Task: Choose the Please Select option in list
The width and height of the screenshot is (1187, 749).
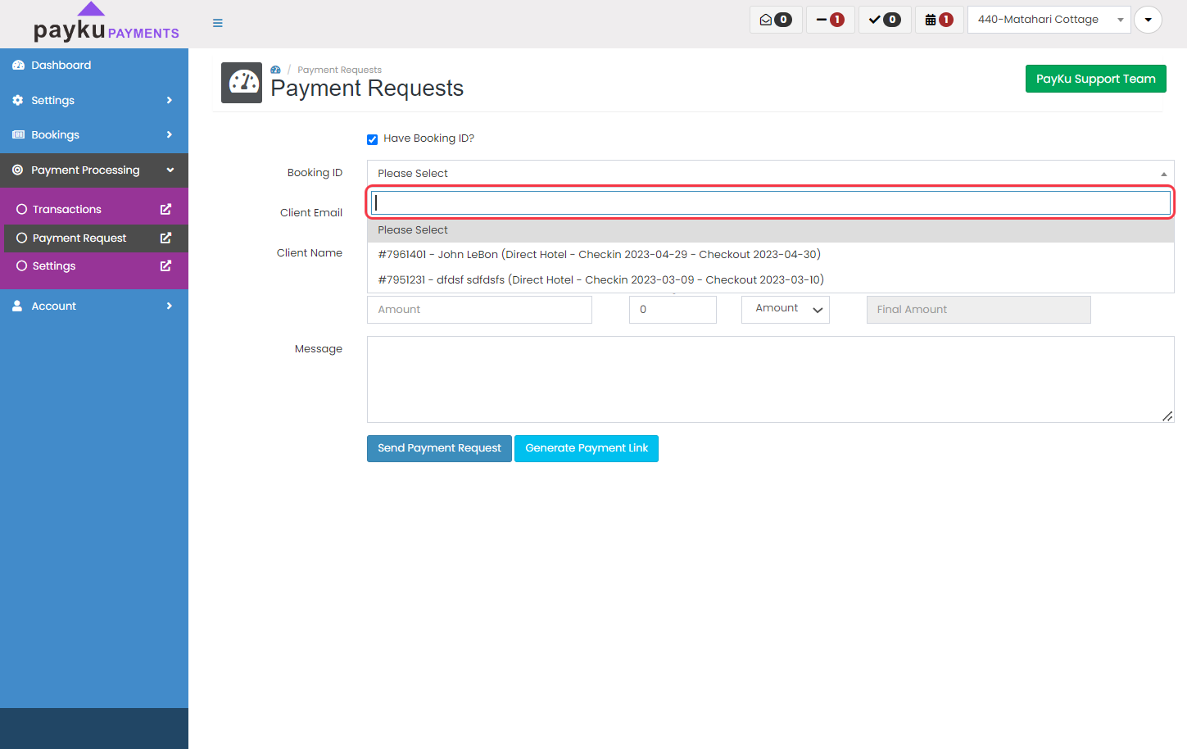Action: click(x=771, y=230)
